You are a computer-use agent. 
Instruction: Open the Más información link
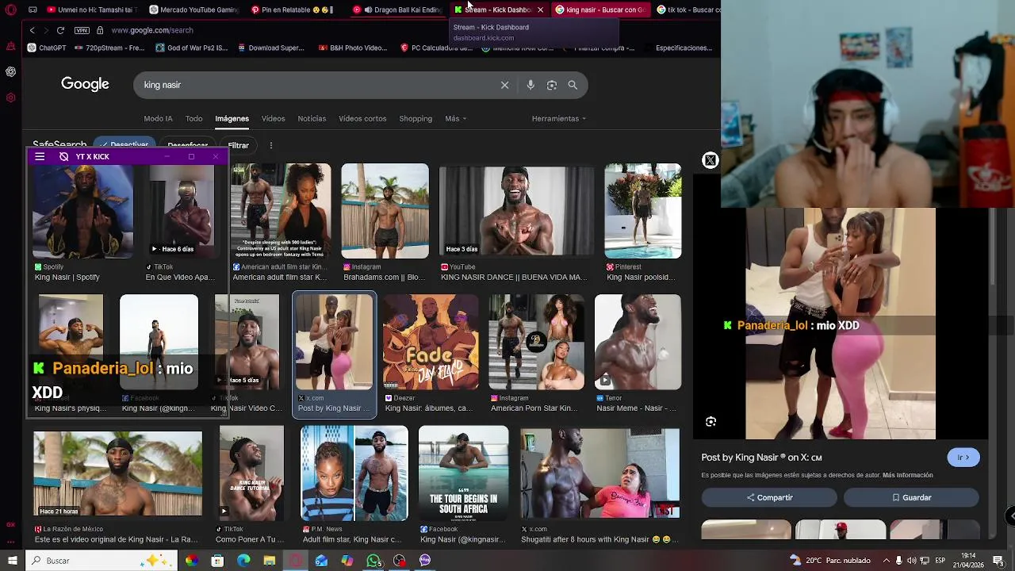click(x=908, y=475)
